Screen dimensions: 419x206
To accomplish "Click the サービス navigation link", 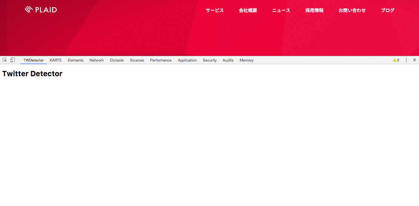I will click(214, 11).
